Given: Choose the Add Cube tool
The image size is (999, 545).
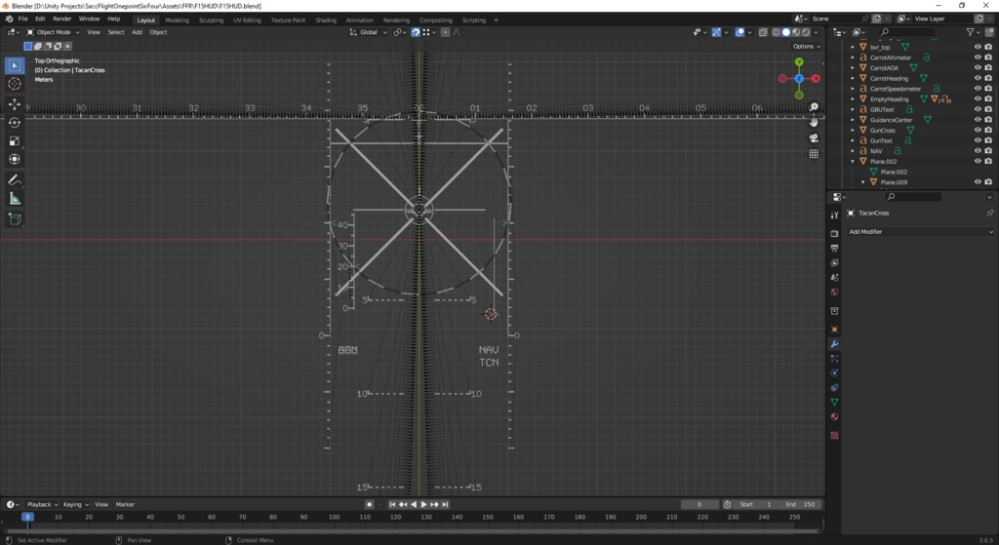Looking at the screenshot, I should point(15,219).
